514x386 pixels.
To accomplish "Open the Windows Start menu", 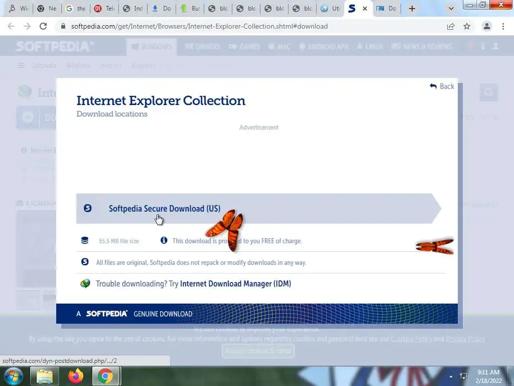I will click(13, 376).
